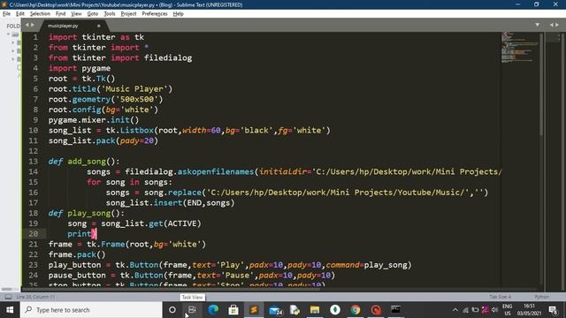Expand the third subfolder in sidebar
The width and height of the screenshot is (566, 318).
(12, 59)
